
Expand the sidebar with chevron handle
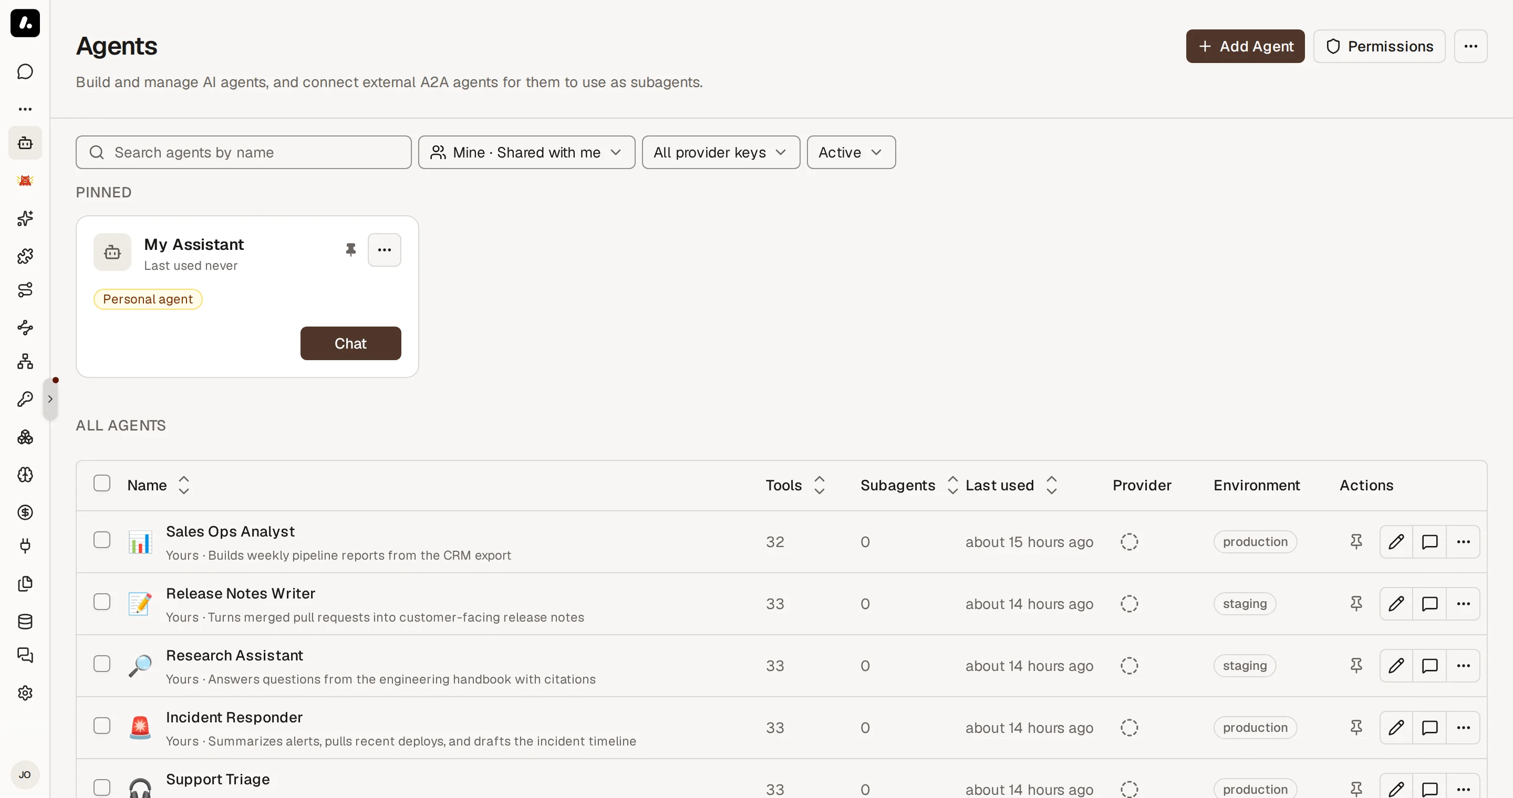point(50,399)
